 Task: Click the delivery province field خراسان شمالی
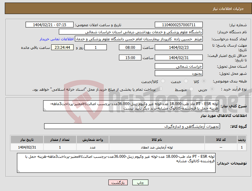[178, 66]
